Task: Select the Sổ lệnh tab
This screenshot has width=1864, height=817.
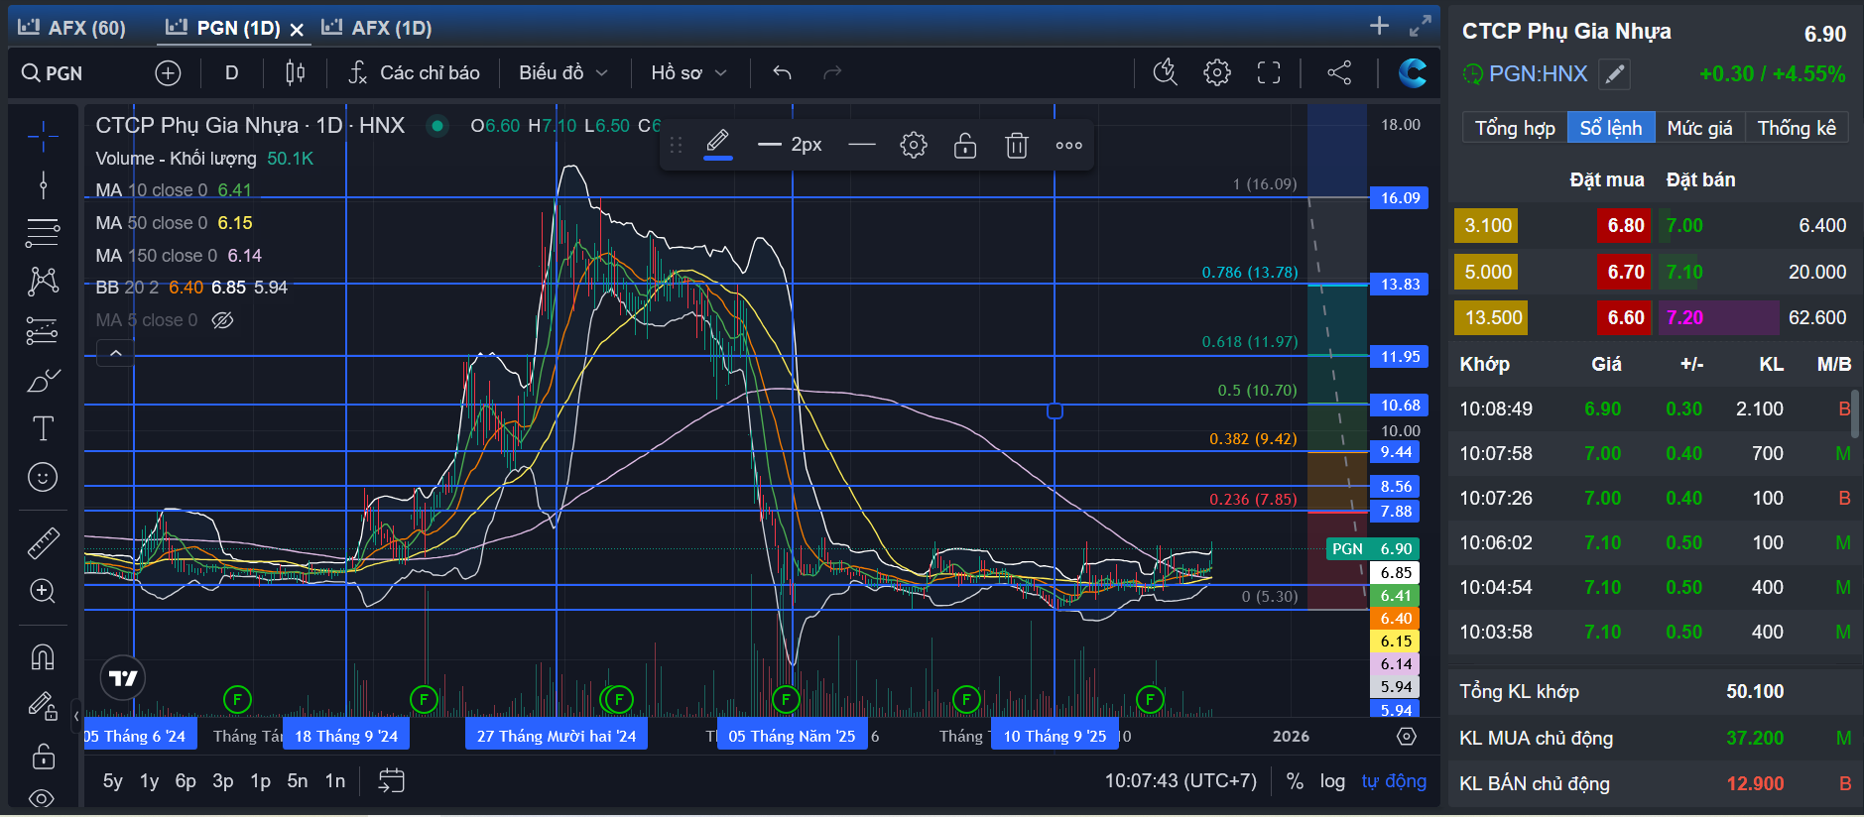Action: coord(1611,128)
